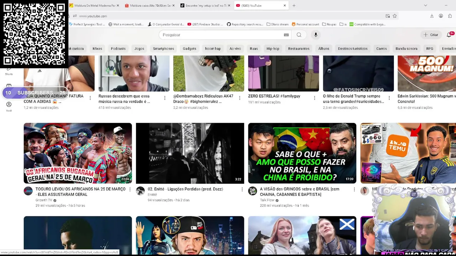
Task: Open more options for Russas descobrem video
Action: pos(165,98)
